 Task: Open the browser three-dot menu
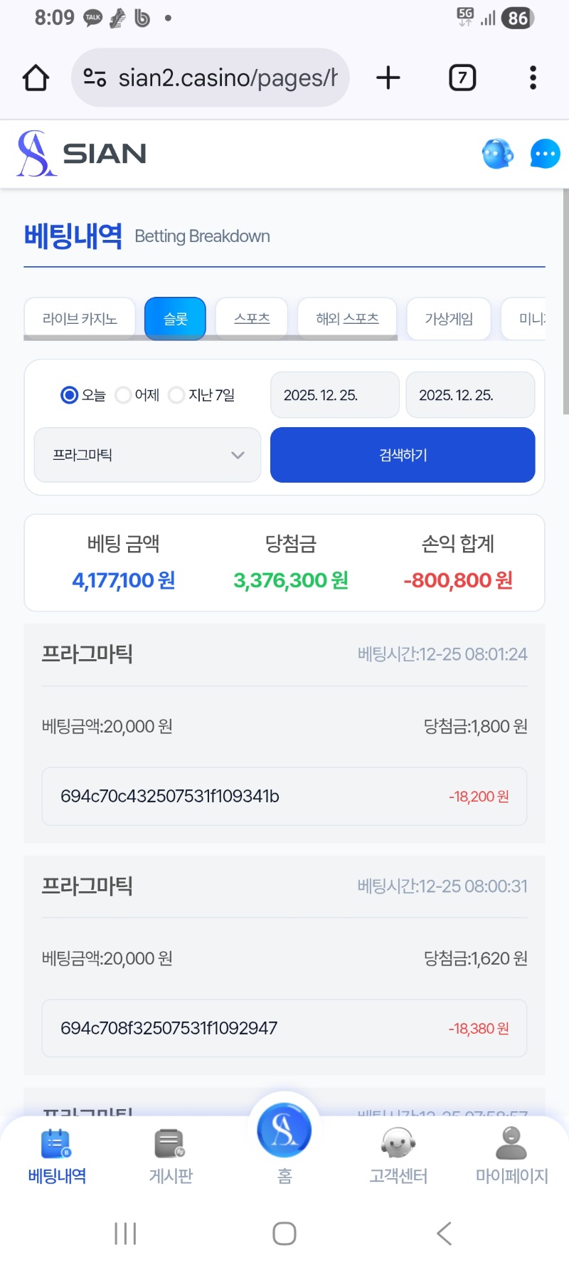click(x=533, y=78)
